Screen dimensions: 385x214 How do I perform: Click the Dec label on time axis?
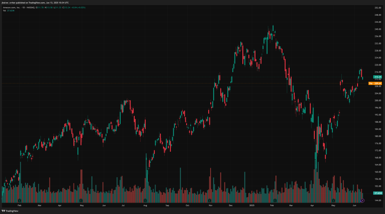point(231,205)
